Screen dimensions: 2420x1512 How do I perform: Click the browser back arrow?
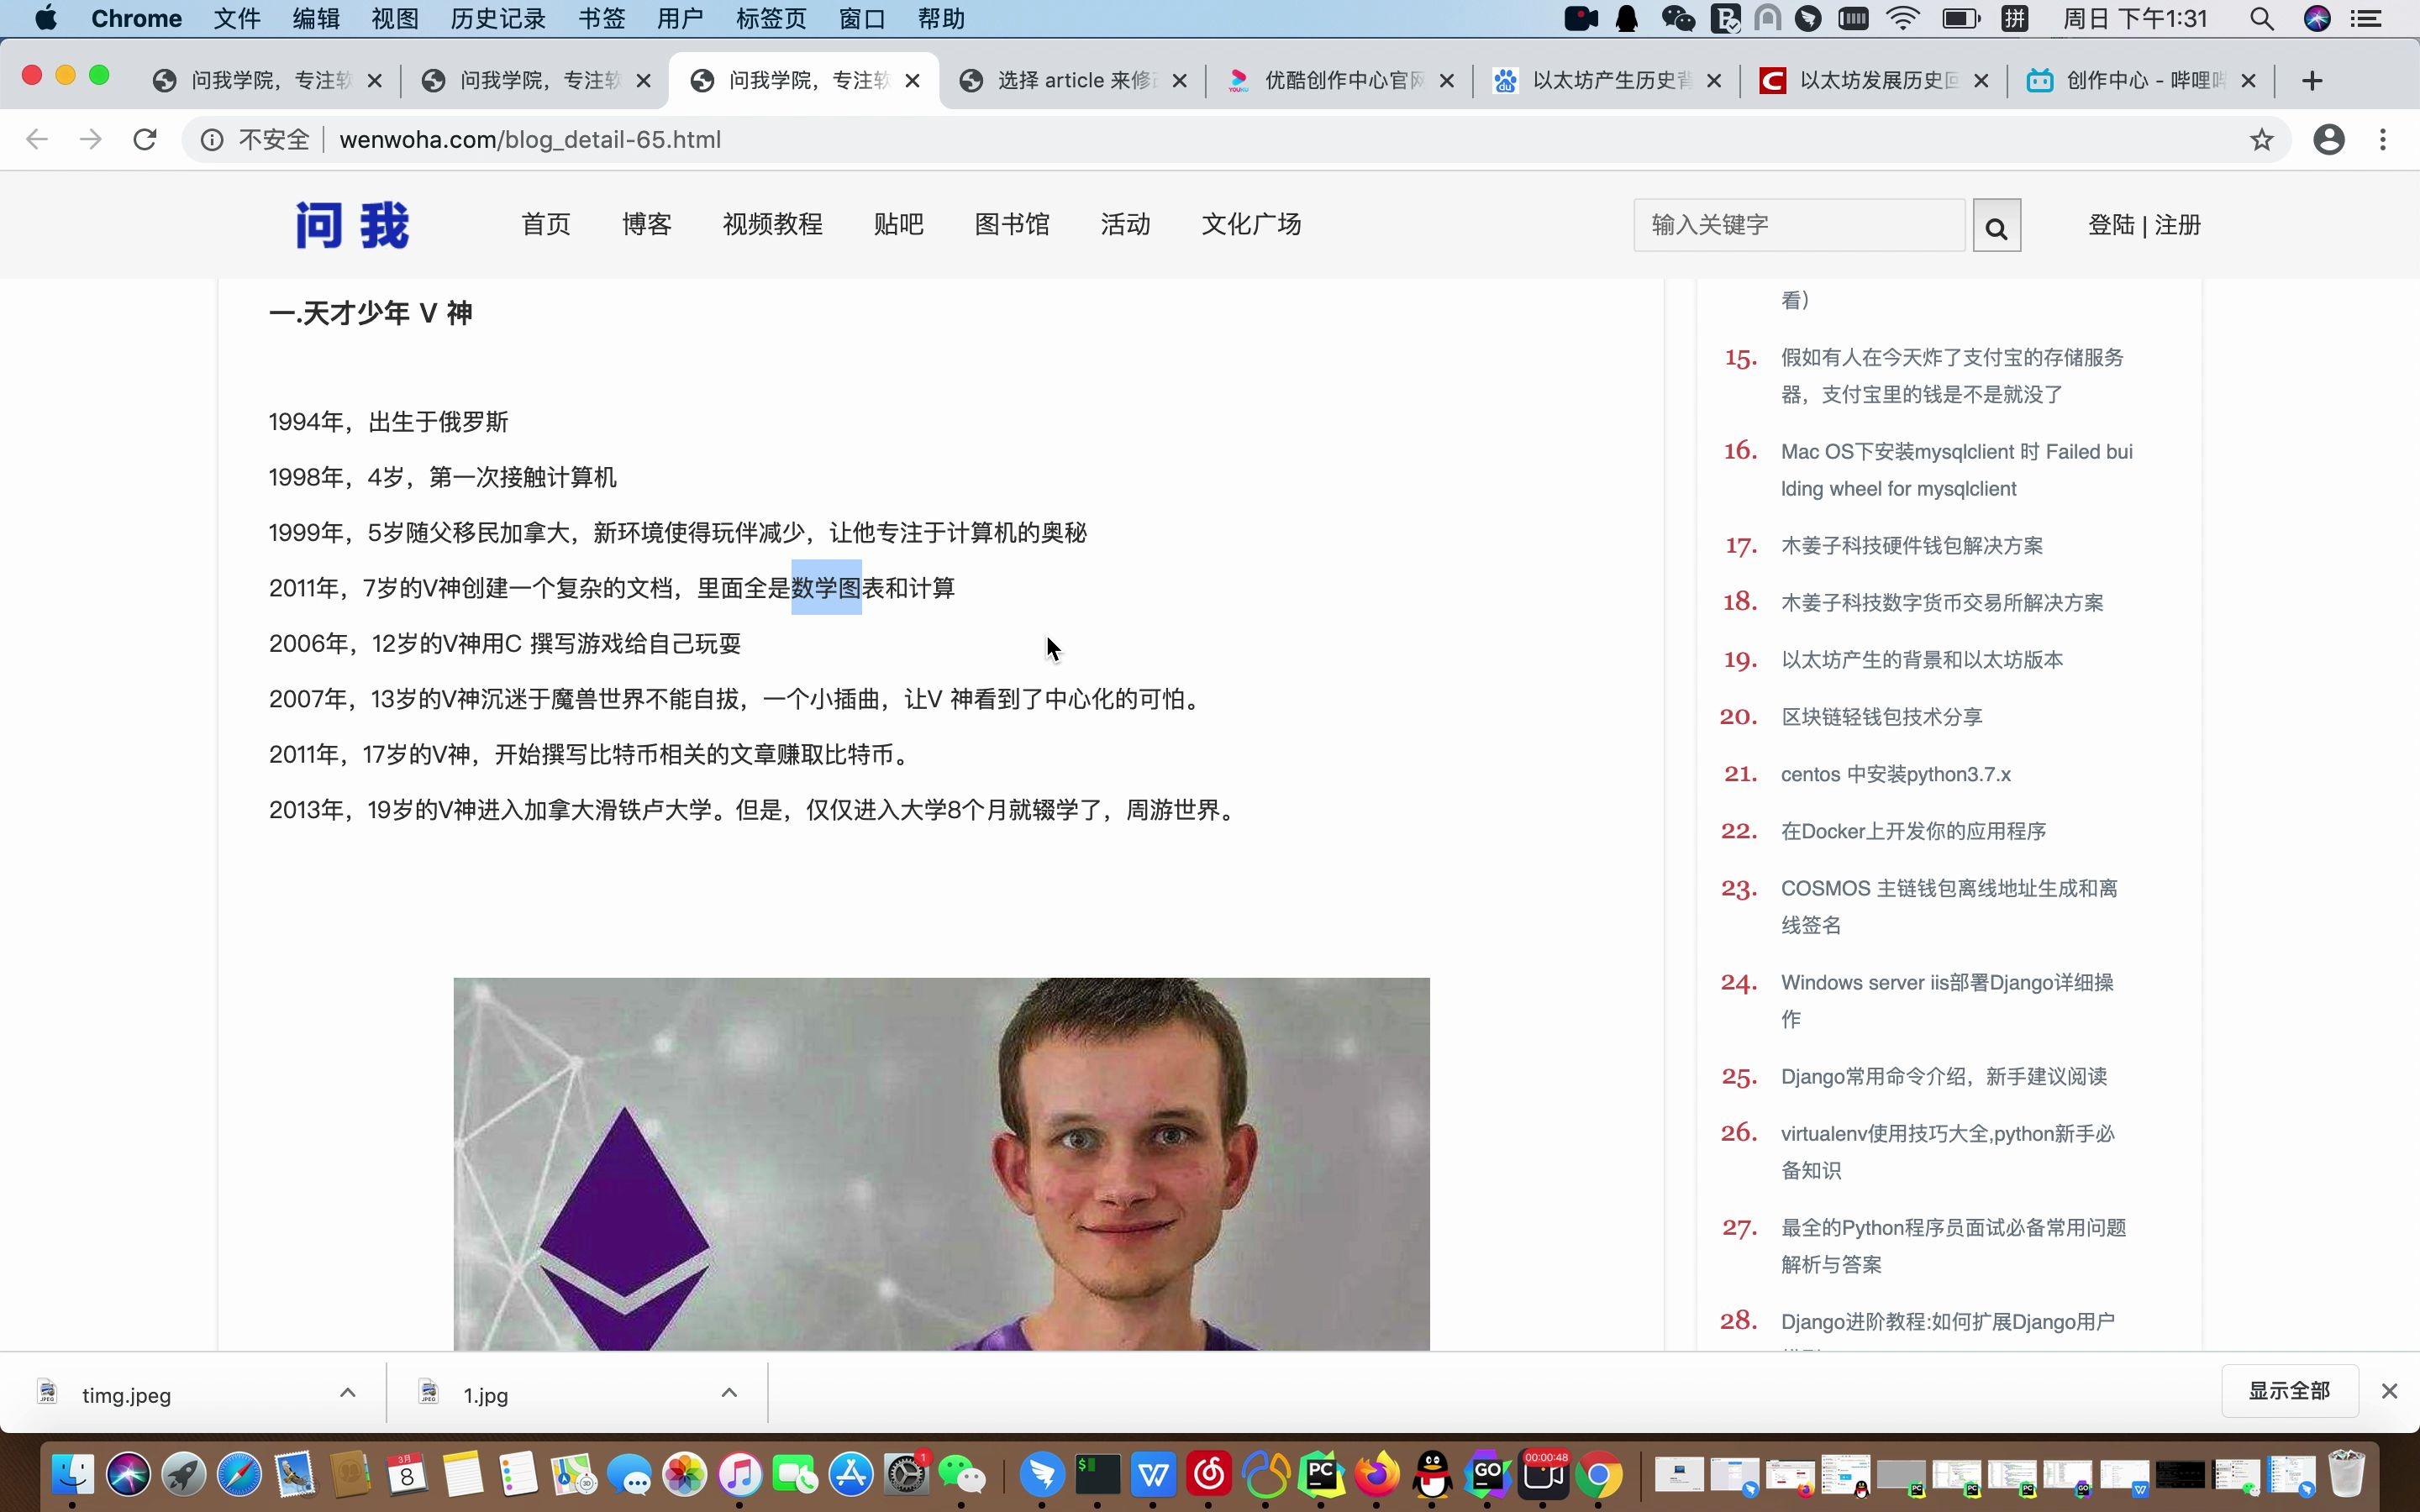[37, 139]
